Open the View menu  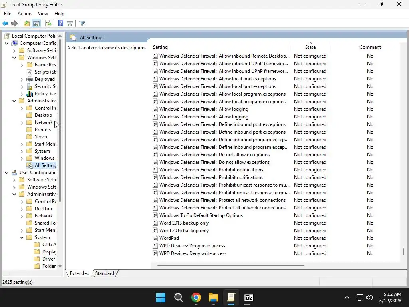(43, 14)
